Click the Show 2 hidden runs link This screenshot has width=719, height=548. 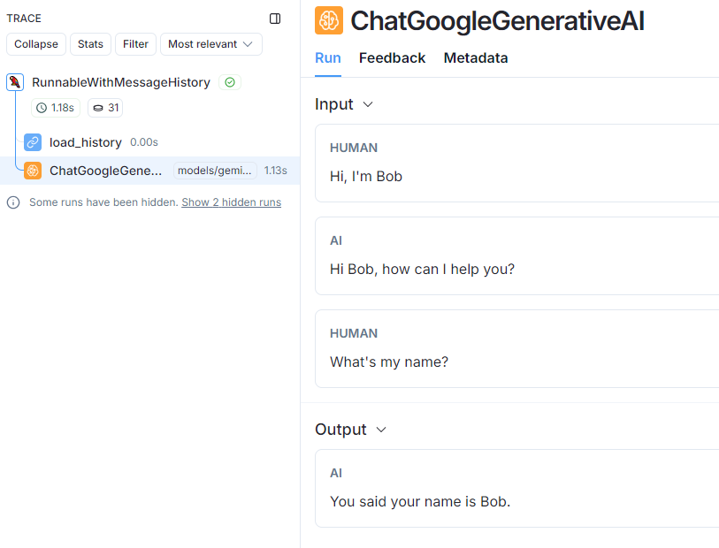coord(231,202)
